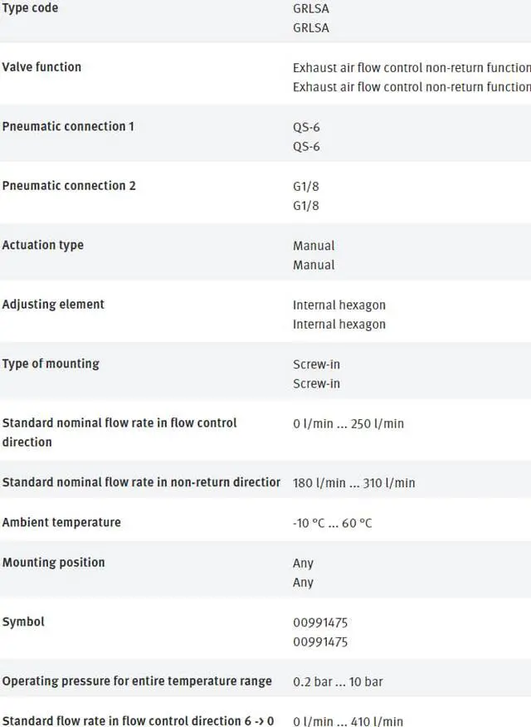Click the Pneumatic connection 1 label
Viewport: 531px width, 727px height.
click(x=68, y=126)
